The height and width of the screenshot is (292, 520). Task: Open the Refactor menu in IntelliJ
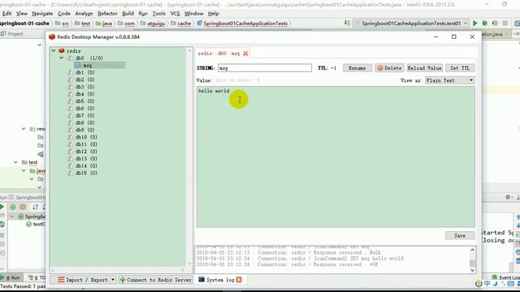[107, 14]
